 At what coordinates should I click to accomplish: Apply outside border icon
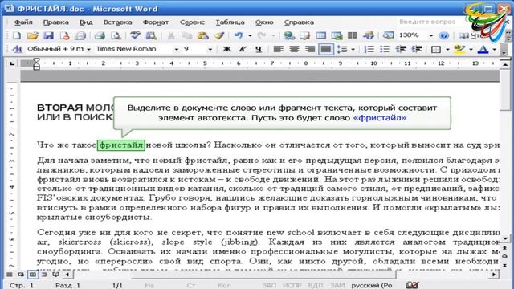pyautogui.click(x=436, y=49)
